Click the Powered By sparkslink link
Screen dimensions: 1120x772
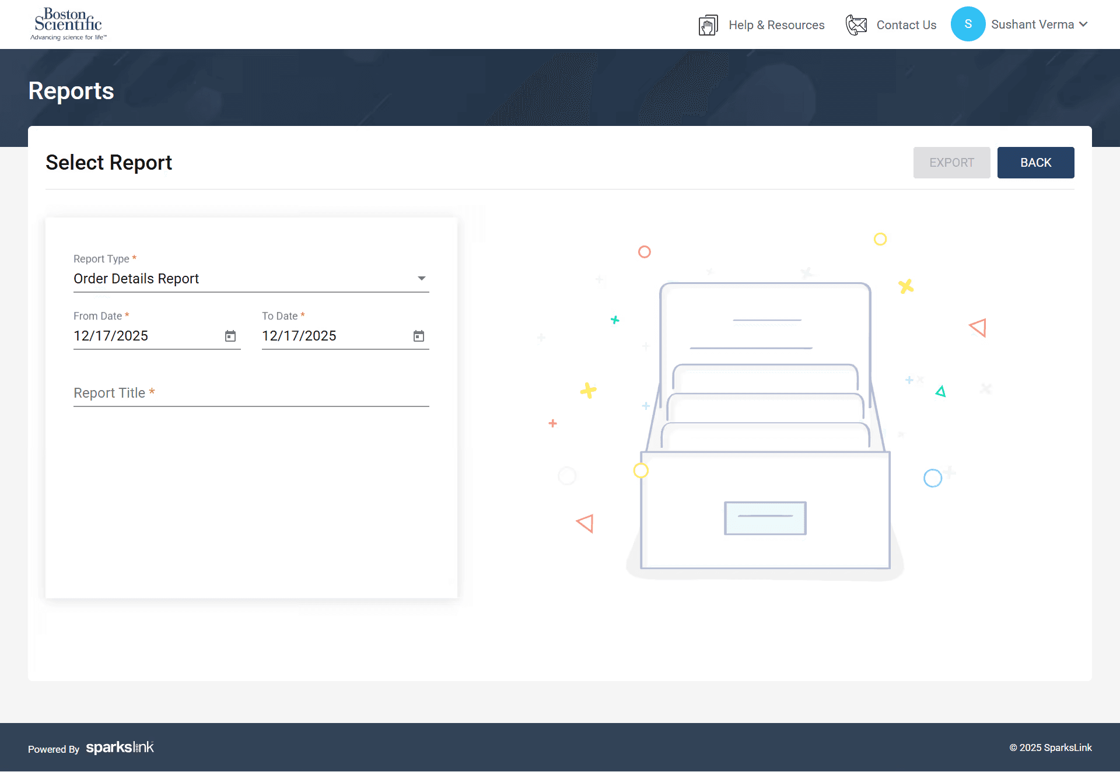click(90, 748)
